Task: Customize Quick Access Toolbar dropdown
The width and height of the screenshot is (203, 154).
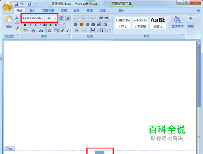Action: pos(37,4)
